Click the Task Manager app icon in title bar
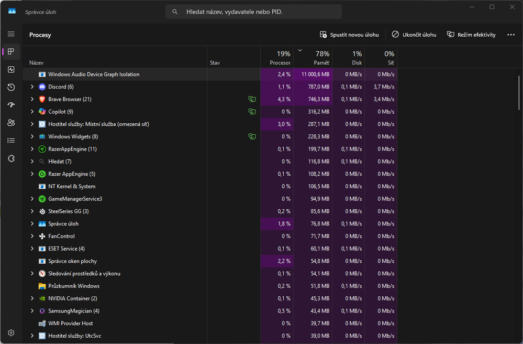 point(12,11)
